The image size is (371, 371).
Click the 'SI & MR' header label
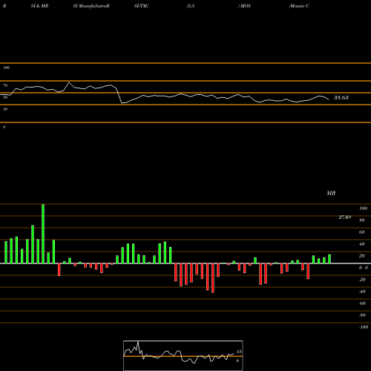[x=39, y=6]
